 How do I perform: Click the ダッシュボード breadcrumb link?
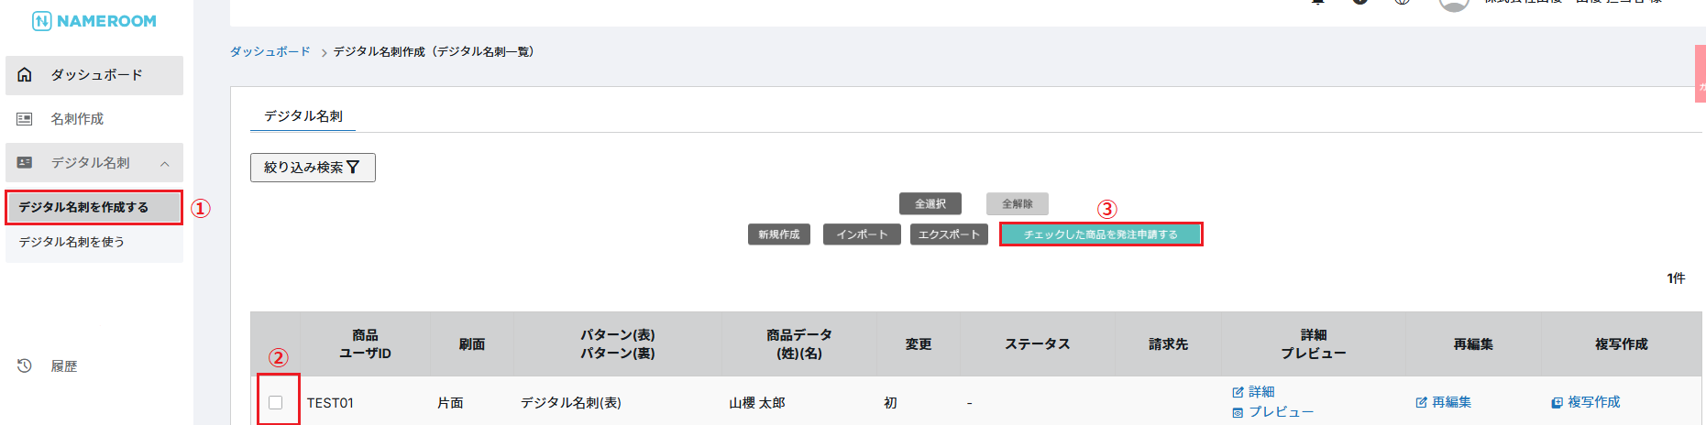click(270, 52)
